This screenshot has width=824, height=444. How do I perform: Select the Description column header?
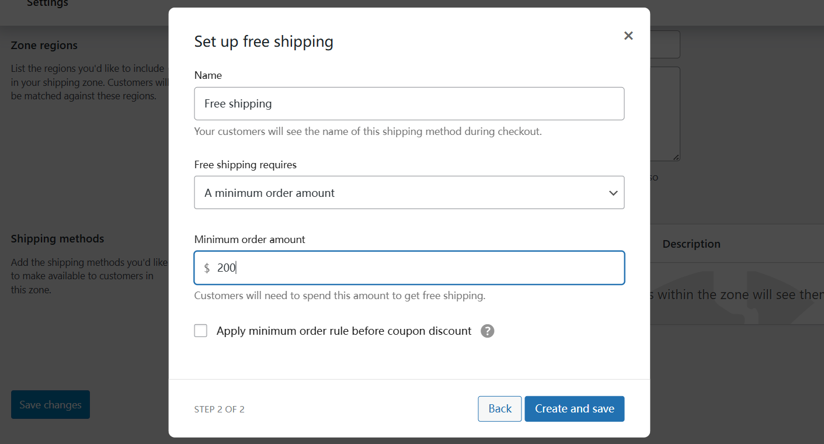[691, 243]
